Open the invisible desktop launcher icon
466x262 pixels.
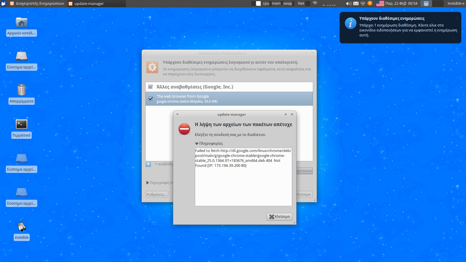(x=22, y=227)
